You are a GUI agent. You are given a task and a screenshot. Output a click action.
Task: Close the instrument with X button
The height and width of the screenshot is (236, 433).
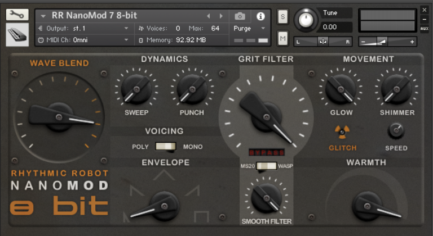coord(425,10)
